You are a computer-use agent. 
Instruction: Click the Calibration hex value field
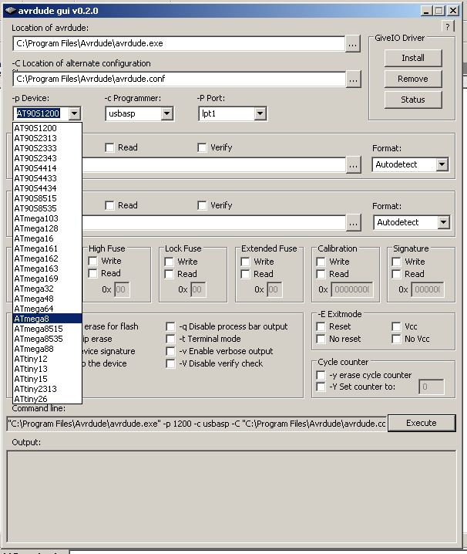pyautogui.click(x=352, y=289)
